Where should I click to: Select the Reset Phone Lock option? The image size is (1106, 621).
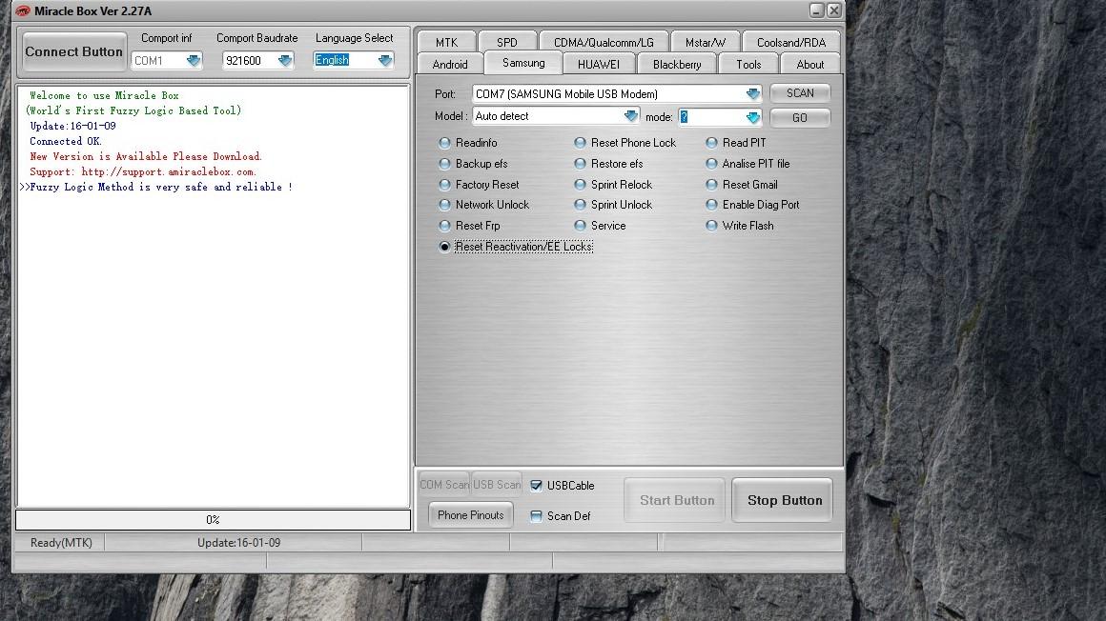click(580, 143)
